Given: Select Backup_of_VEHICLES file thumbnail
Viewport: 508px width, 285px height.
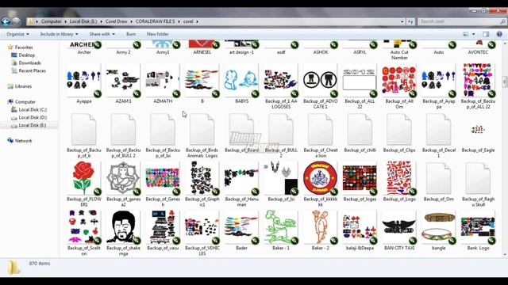Looking at the screenshot, I should tap(202, 227).
